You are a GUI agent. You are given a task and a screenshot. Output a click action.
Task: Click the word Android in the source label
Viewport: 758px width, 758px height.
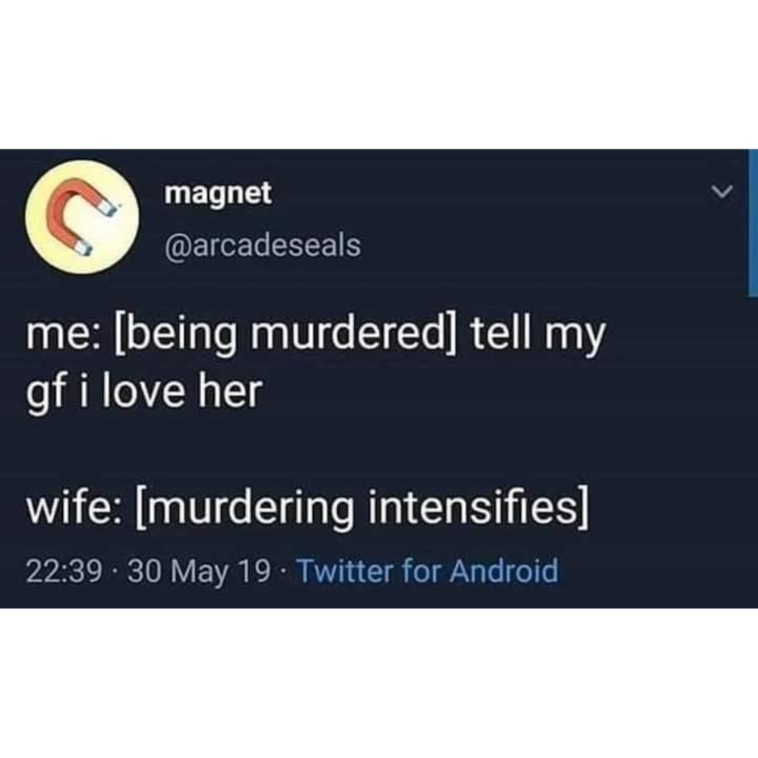tap(504, 571)
